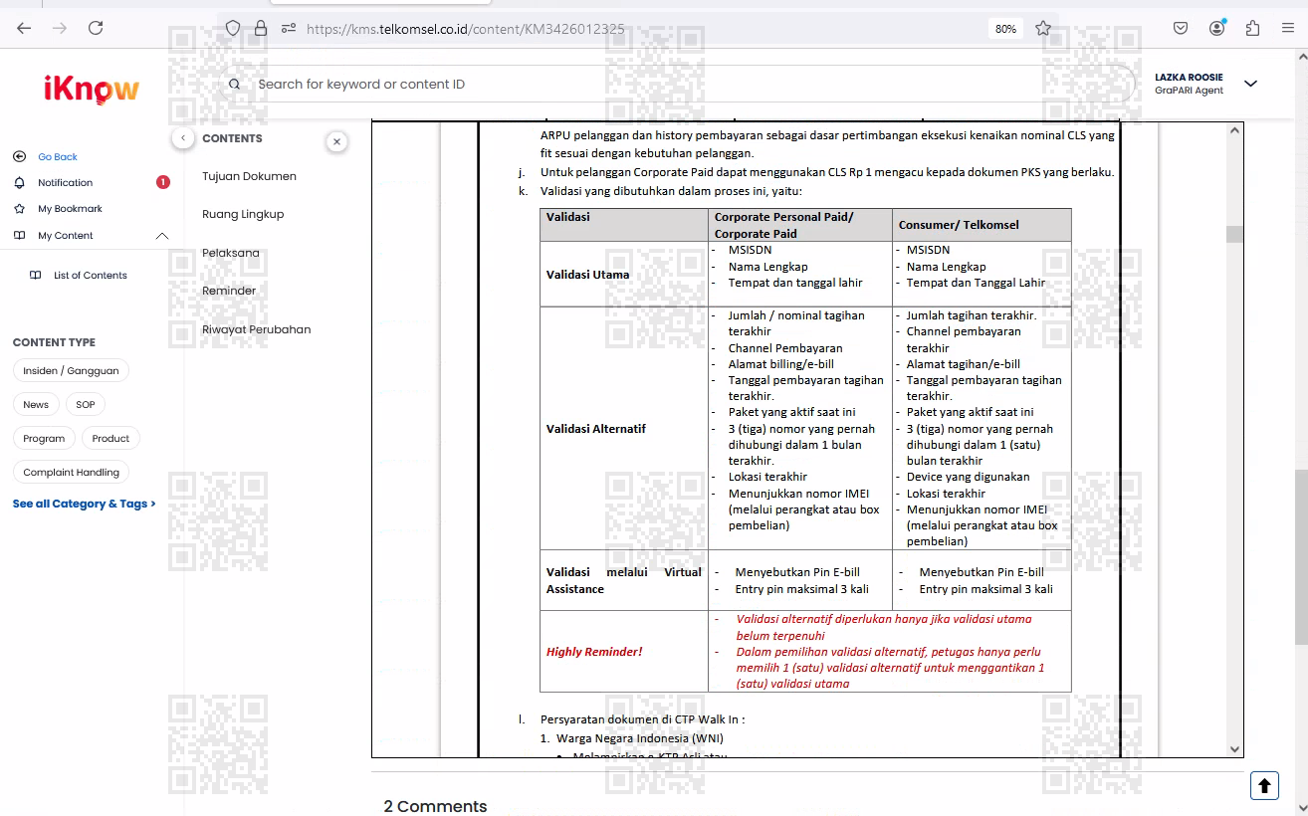This screenshot has width=1308, height=816.
Task: Click the Validasi Utama table cell
Action: 624,274
